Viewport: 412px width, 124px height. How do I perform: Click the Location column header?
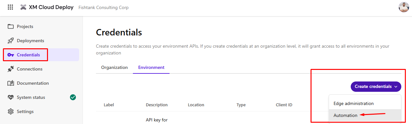[x=196, y=105]
